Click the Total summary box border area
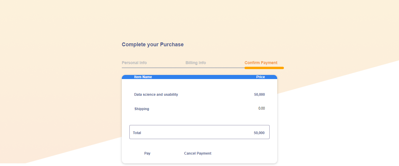 (199, 132)
